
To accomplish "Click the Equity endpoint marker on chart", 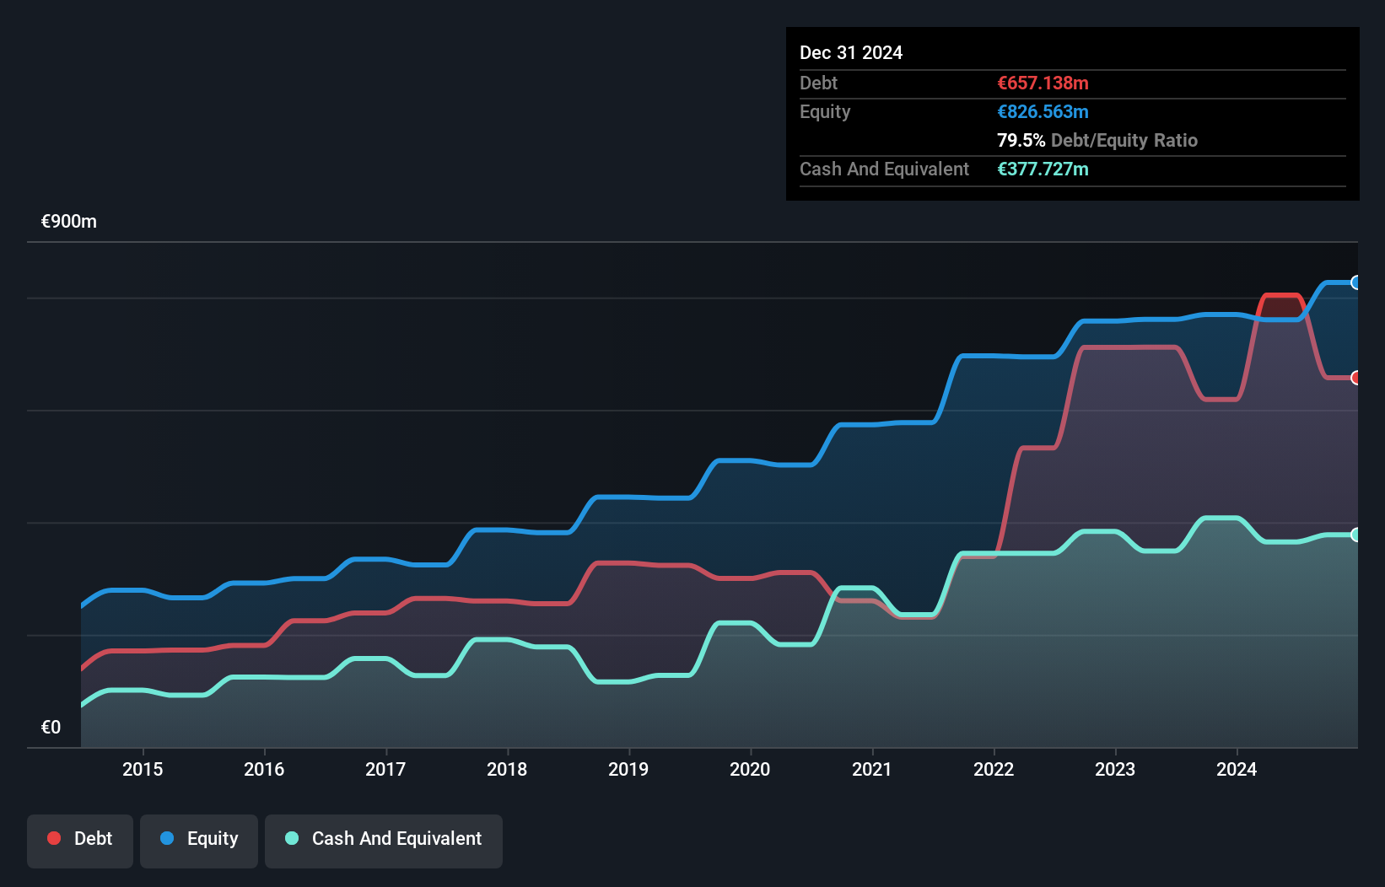I will point(1356,282).
